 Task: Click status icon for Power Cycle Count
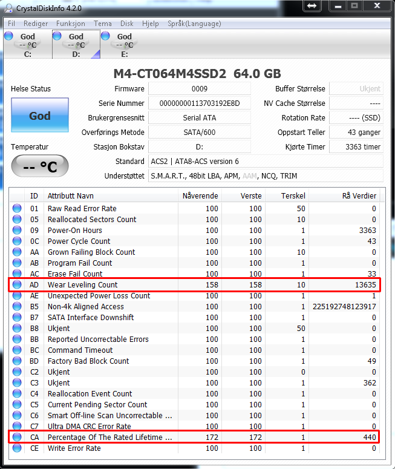(17, 241)
